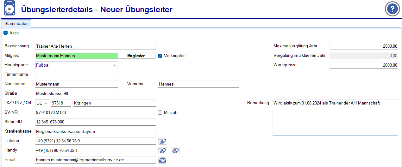402x167 pixels.
Task: Switch to the Stammdaten tab
Action: 16,24
